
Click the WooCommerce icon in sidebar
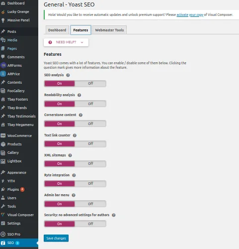(3, 135)
